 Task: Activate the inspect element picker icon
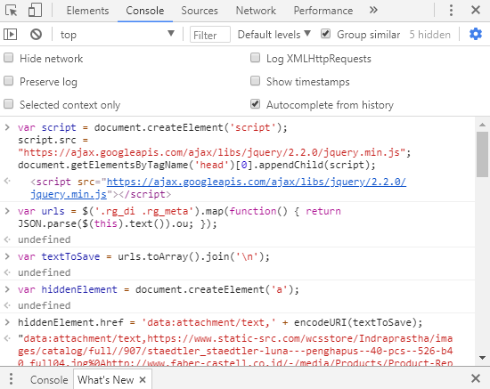12,11
